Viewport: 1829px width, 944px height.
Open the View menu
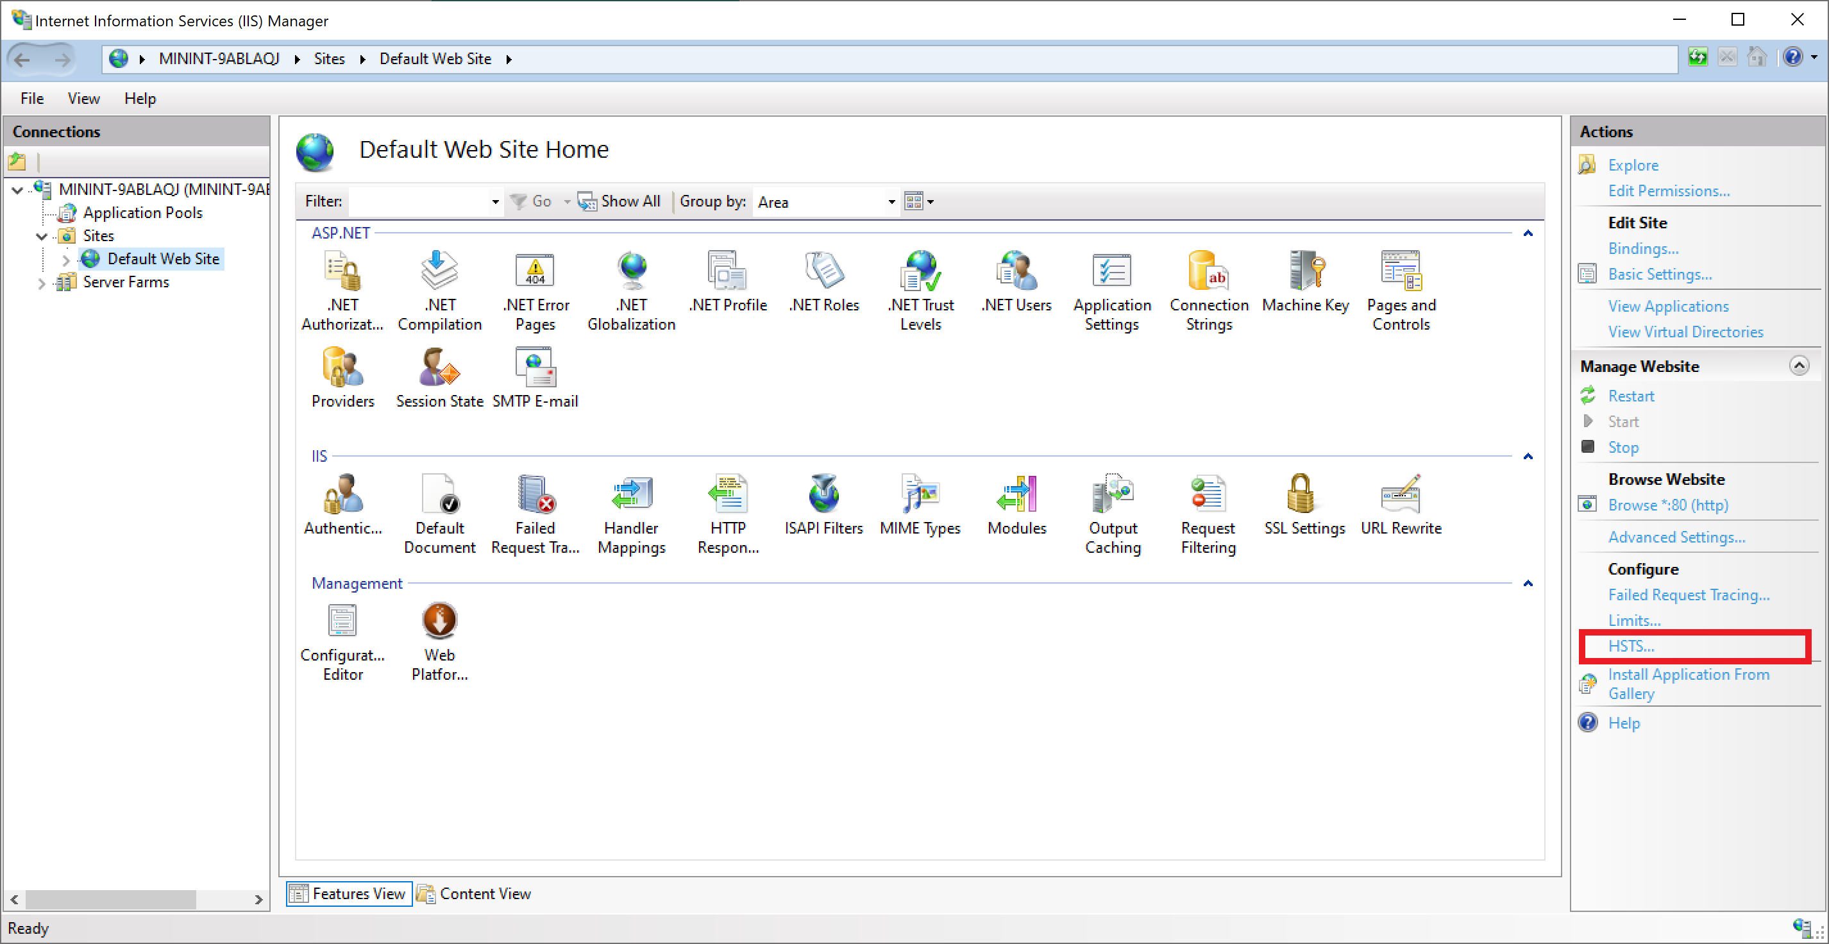point(83,99)
